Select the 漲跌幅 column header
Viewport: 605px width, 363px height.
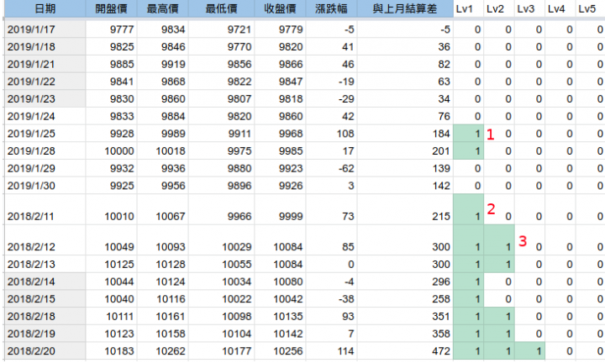coord(331,8)
